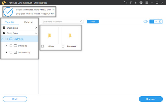Open the Facebook share icon
This screenshot has height=104, width=166.
[136, 3]
